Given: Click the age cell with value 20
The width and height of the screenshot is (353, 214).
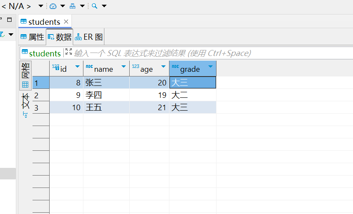Looking at the screenshot, I should pos(149,82).
